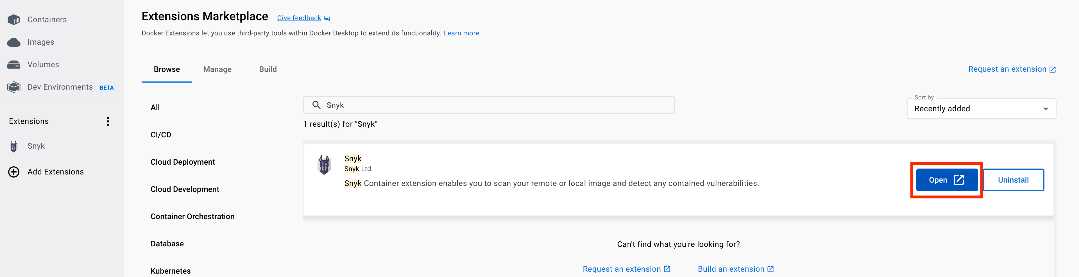The width and height of the screenshot is (1079, 277).
Task: Click the Give feedback chat icon
Action: (327, 19)
